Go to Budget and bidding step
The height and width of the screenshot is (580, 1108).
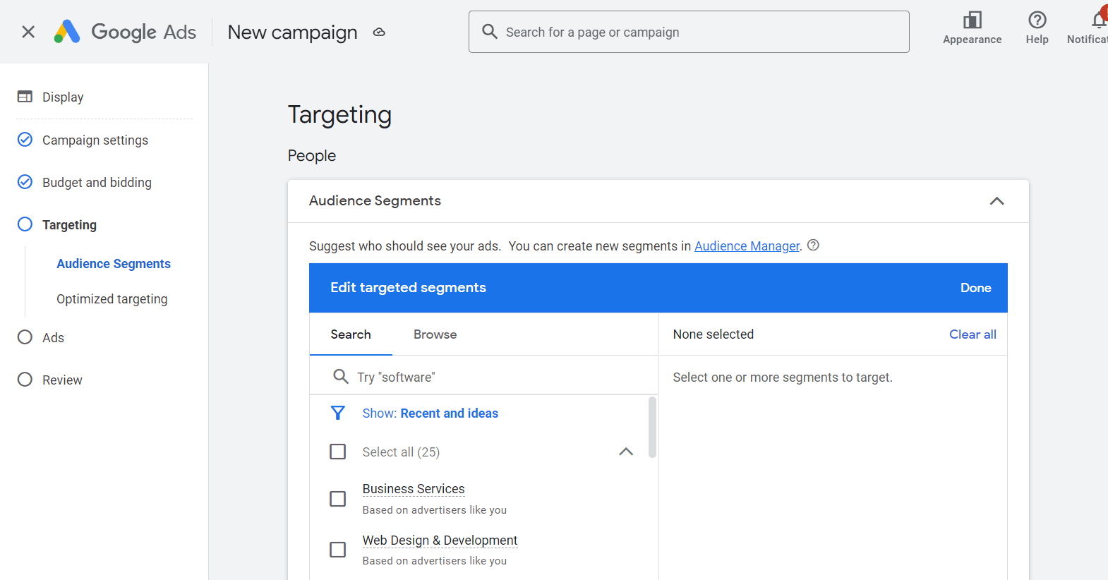click(97, 182)
